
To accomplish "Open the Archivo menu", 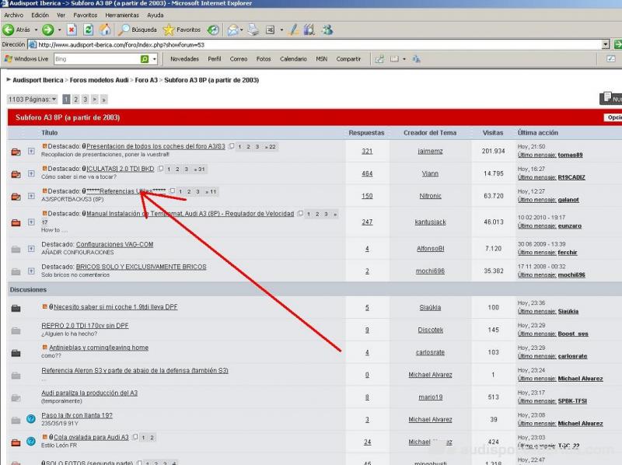I will (13, 15).
